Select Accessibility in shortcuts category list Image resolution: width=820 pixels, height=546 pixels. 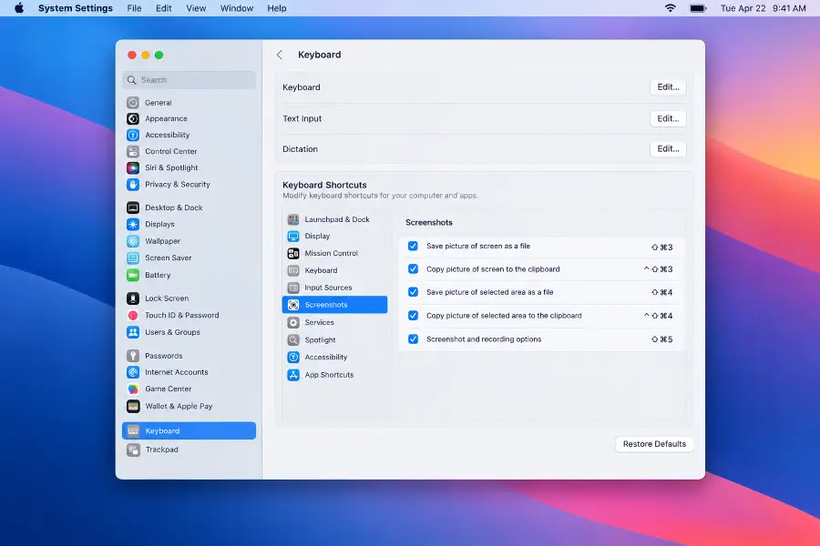pyautogui.click(x=334, y=358)
